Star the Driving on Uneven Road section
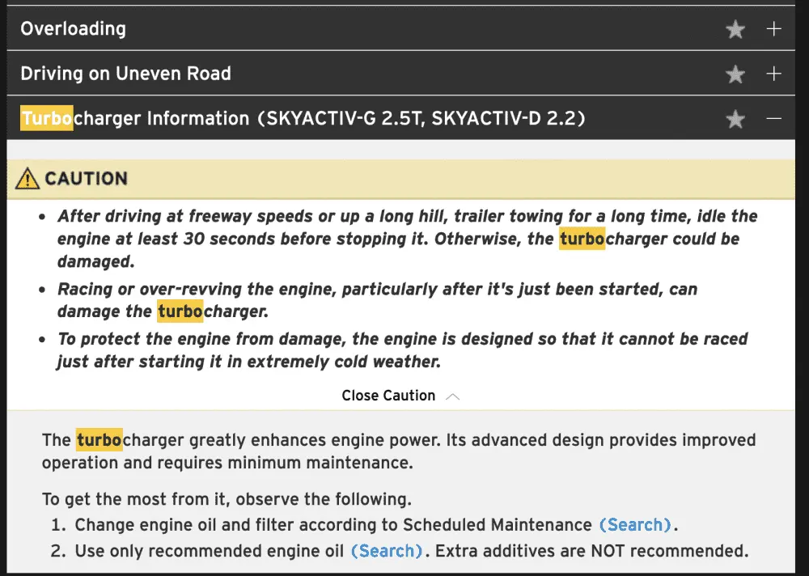The width and height of the screenshot is (809, 576). click(735, 74)
